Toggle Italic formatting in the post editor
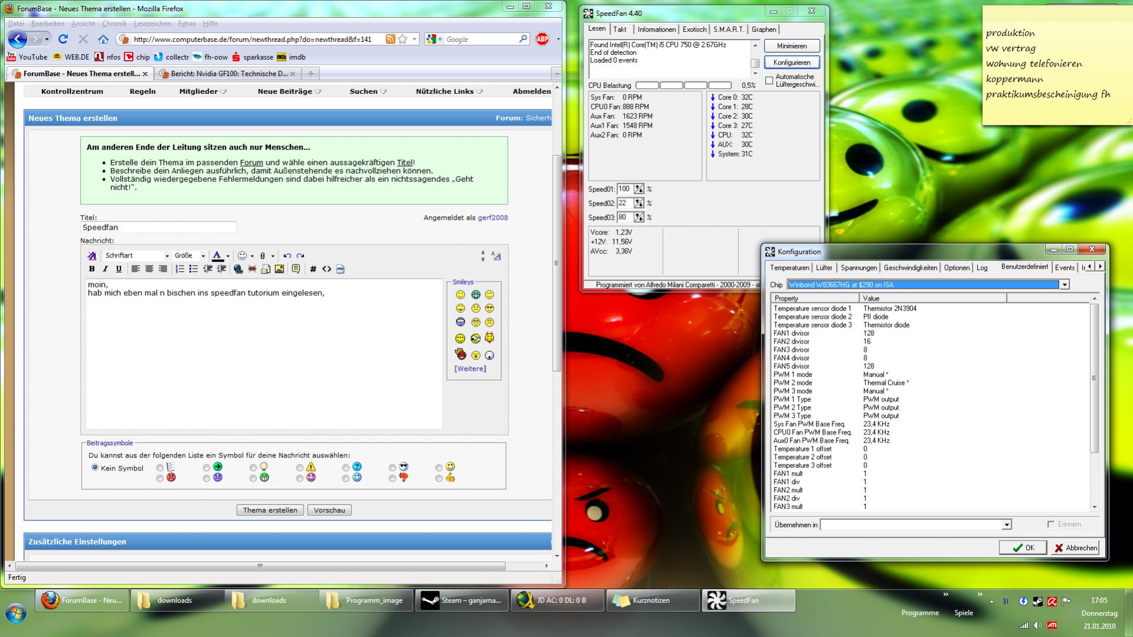The image size is (1133, 637). click(105, 269)
